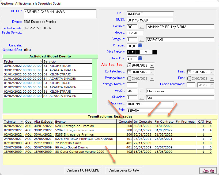This screenshot has height=175, width=219.
Task: Click the info icon next to Horas Día
Action: (140, 58)
